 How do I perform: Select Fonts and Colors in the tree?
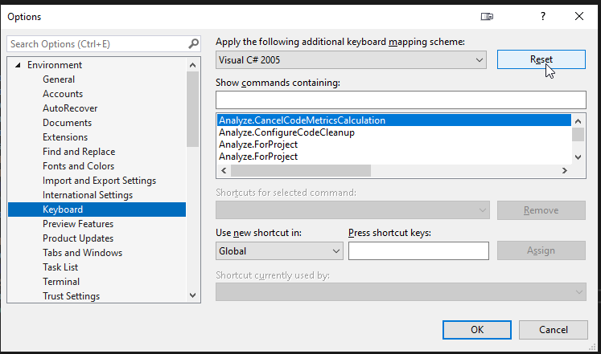[x=78, y=166]
